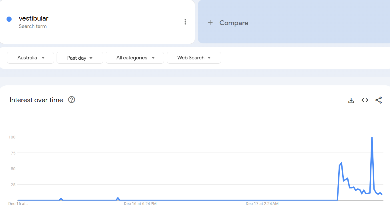Click the truncated Dec 16 at… axis label

18,204
